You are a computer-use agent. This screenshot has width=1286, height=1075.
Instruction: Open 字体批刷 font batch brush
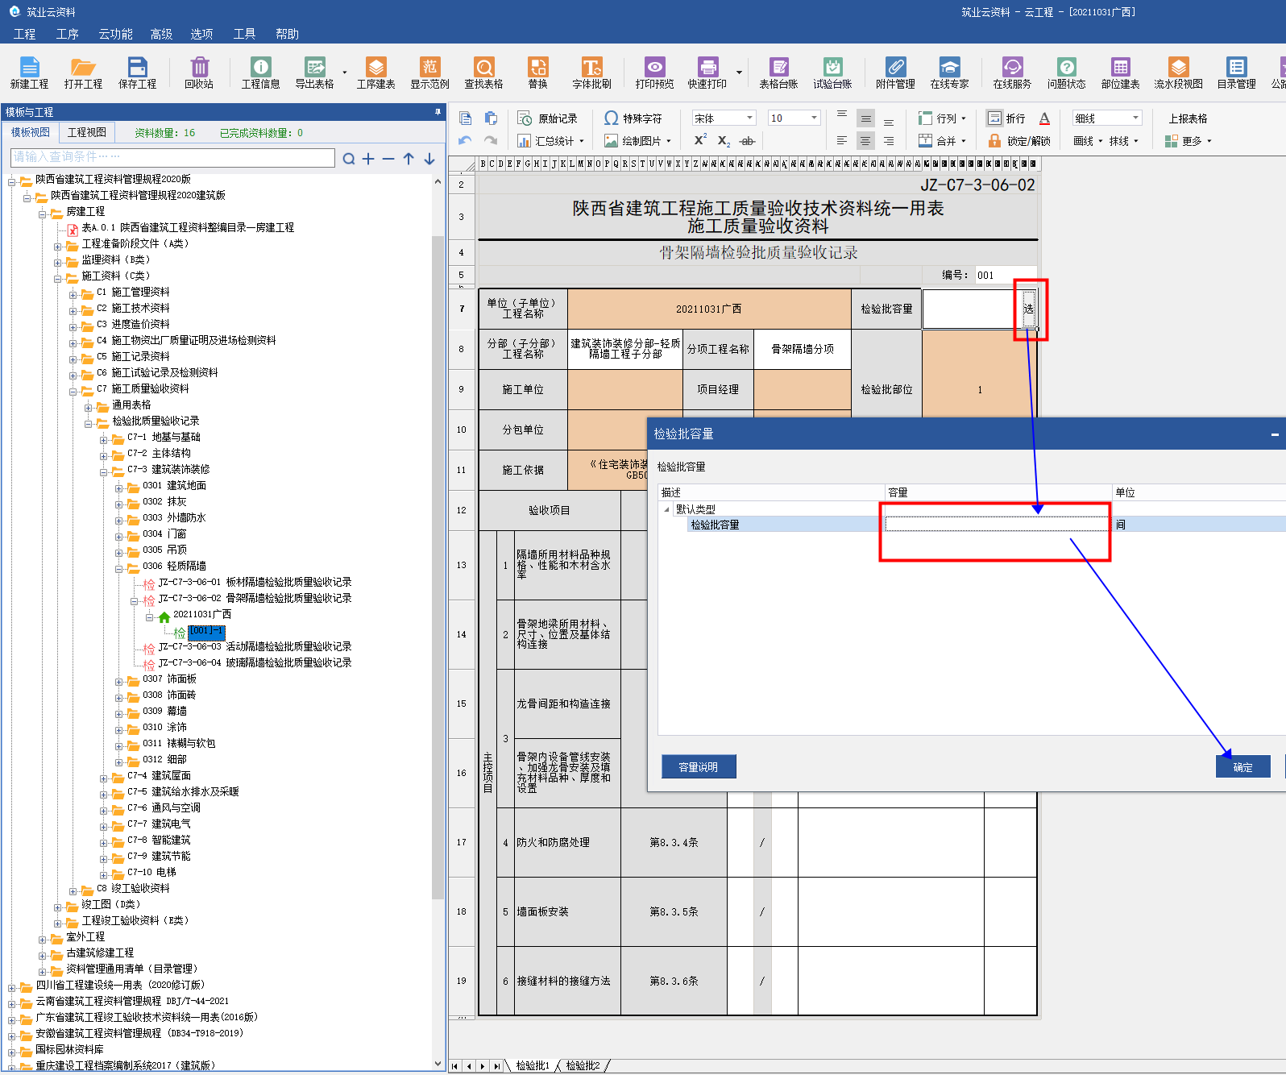591,73
